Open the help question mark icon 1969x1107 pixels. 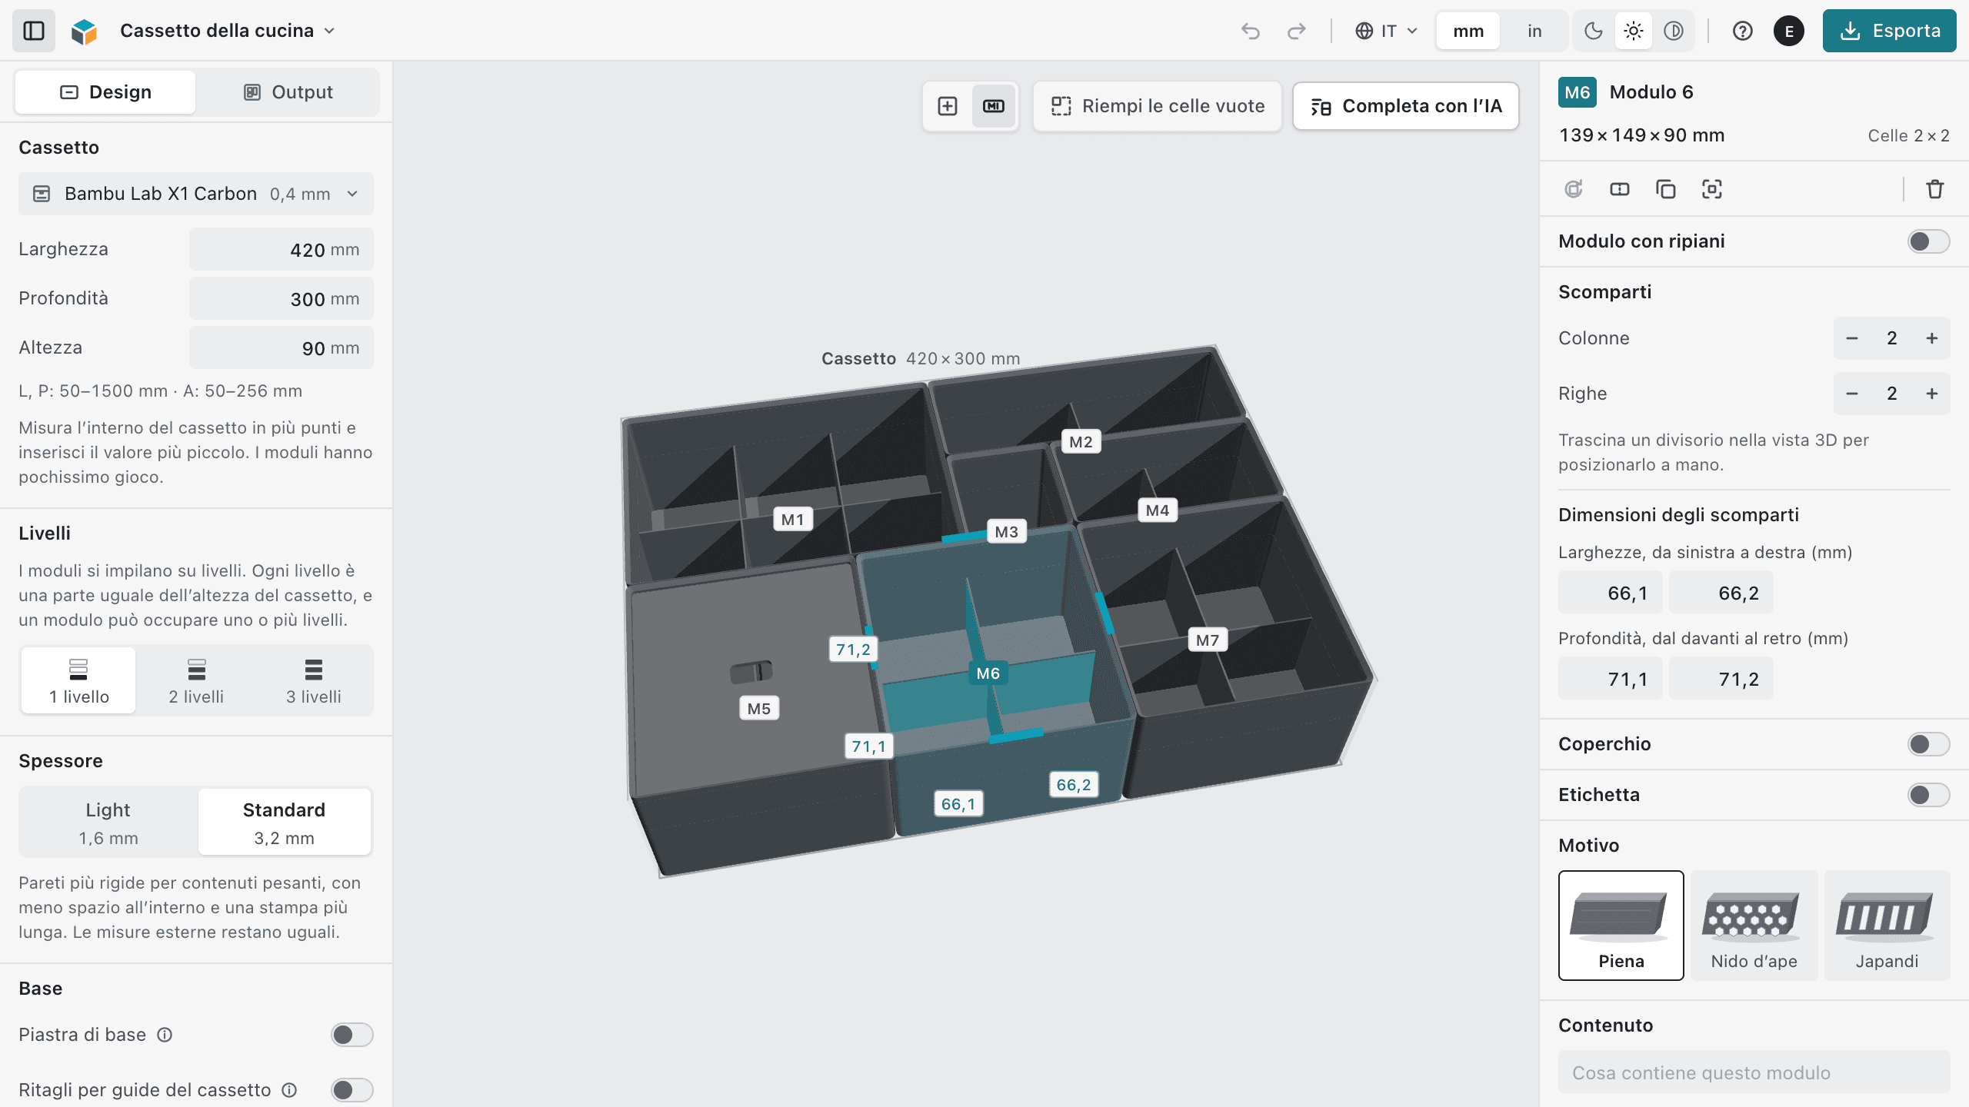(1743, 31)
